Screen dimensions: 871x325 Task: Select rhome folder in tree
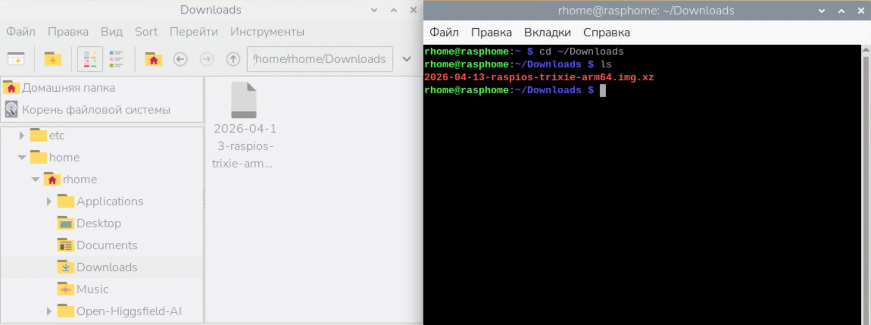[80, 179]
